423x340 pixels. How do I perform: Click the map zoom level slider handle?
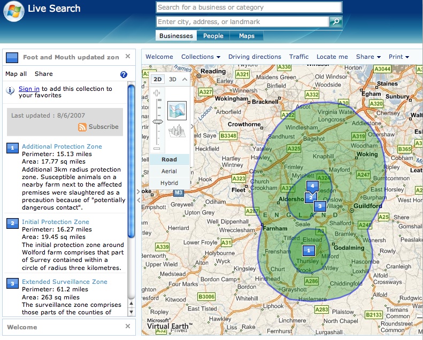pyautogui.click(x=157, y=122)
